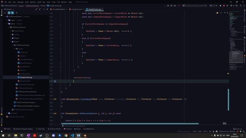Select the GreedyChunk.cpp editor tab

point(95,9)
